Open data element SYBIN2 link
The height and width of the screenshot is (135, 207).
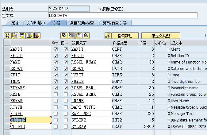[79, 120]
